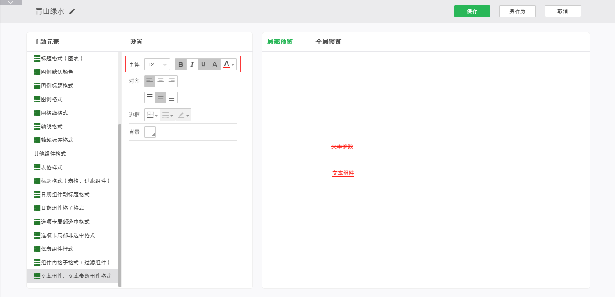The width and height of the screenshot is (615, 297).
Task: Toggle italic font formatting
Action: click(x=192, y=64)
